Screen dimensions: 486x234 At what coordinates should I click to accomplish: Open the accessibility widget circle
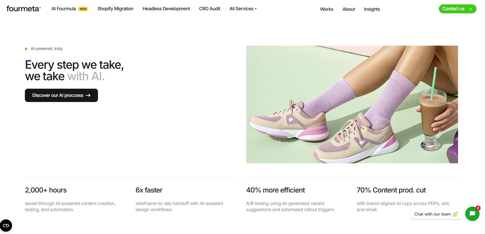[6, 226]
